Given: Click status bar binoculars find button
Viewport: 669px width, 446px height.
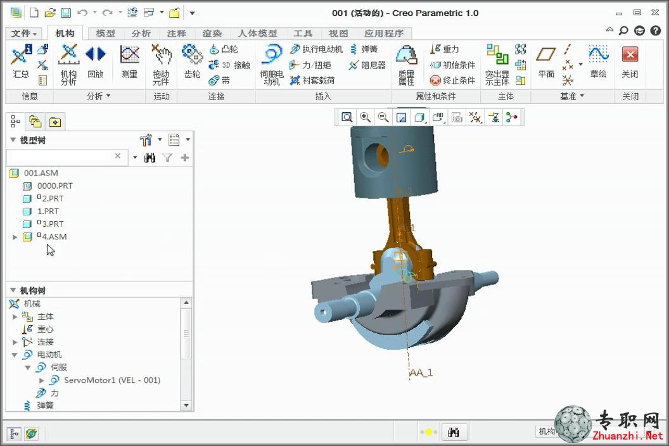Looking at the screenshot, I should [454, 432].
